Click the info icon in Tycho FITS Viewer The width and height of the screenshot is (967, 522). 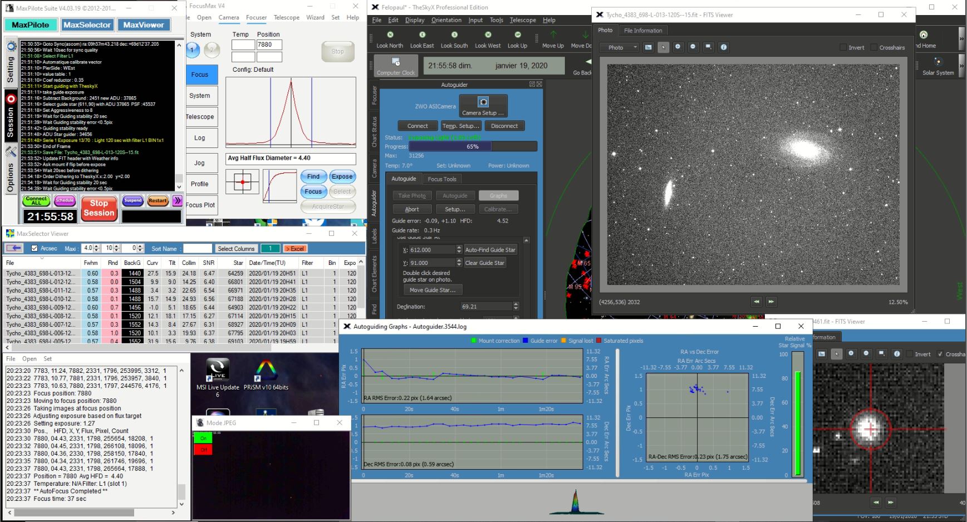coord(724,47)
